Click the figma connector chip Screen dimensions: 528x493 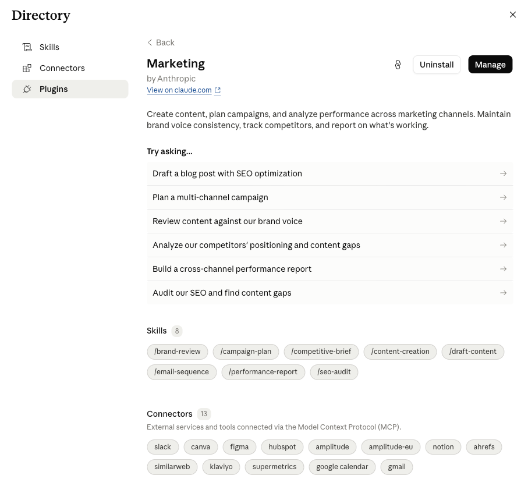pos(239,447)
